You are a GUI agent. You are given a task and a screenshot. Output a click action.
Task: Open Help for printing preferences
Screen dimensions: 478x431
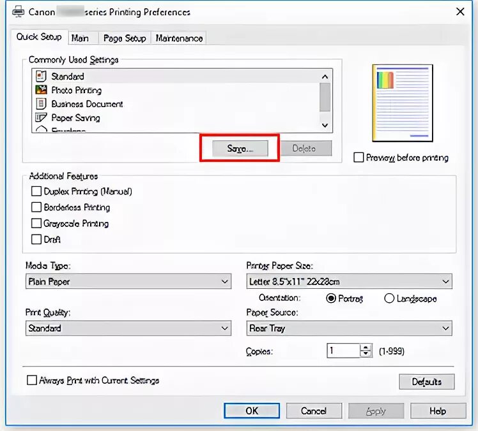pos(438,411)
